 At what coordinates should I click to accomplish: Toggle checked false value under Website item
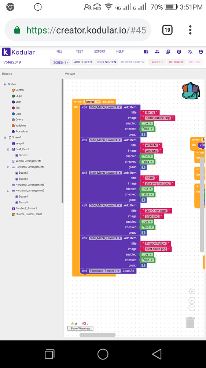tap(148, 162)
